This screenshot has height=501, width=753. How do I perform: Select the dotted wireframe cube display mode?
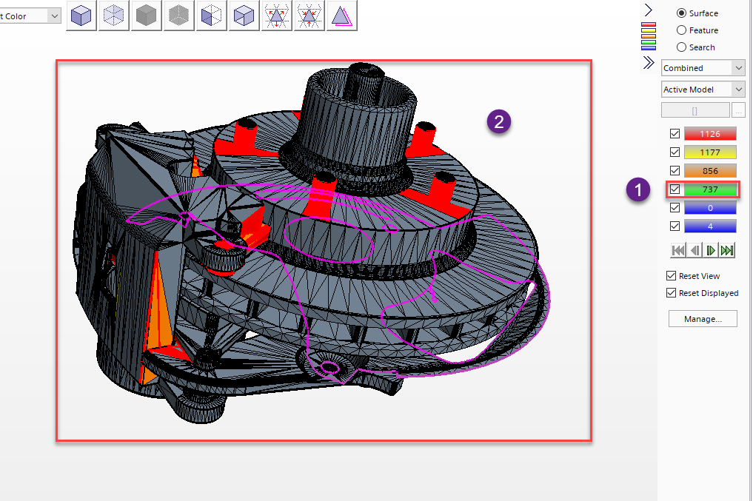[x=114, y=16]
